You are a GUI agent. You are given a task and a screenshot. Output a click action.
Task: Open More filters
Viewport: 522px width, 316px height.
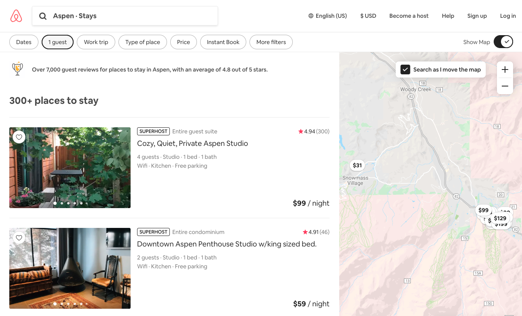(x=271, y=42)
